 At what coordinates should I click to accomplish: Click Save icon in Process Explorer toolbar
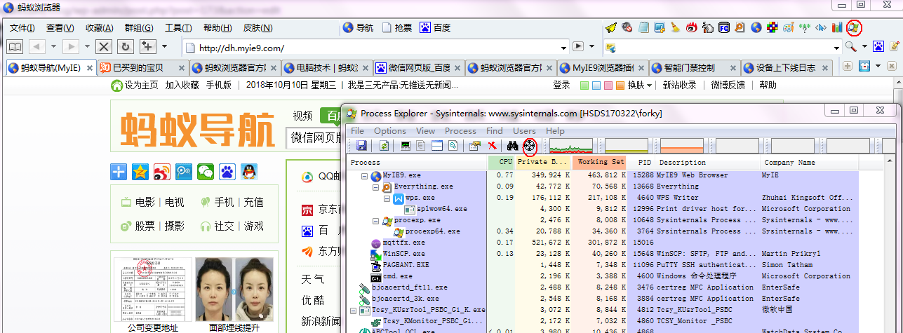[361, 146]
